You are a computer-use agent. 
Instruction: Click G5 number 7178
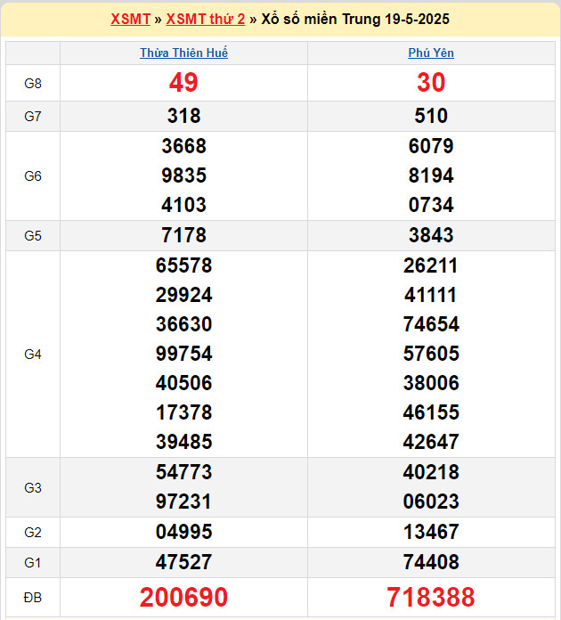183,235
